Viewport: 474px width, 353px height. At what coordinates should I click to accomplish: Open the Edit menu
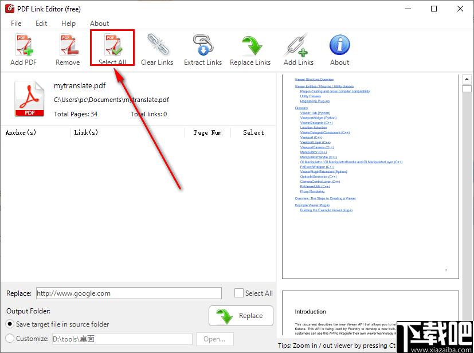41,23
